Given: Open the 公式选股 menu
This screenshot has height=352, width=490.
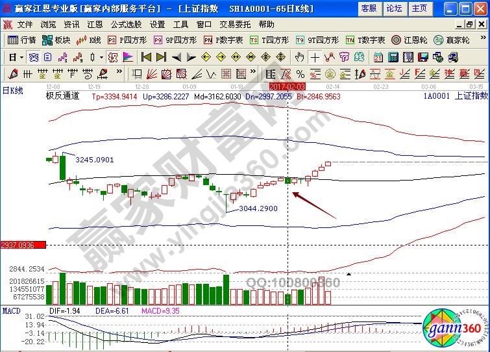Looking at the screenshot, I should pyautogui.click(x=125, y=24).
